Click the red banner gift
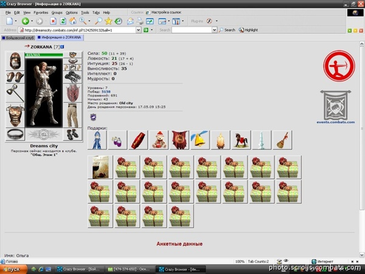 click(179, 140)
